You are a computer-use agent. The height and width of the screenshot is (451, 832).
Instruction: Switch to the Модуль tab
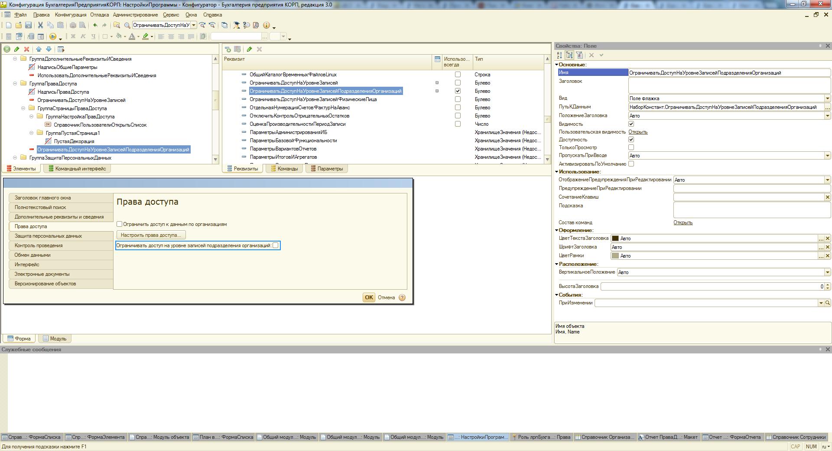click(x=55, y=339)
